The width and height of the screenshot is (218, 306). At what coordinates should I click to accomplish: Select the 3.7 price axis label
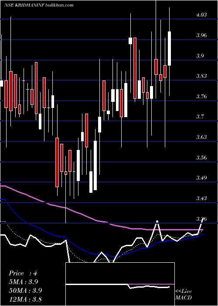tap(200, 117)
